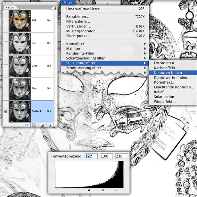Expand the Scharfzeichnungsfilter submenu arrow
This screenshot has height=197, width=197.
tap(145, 58)
